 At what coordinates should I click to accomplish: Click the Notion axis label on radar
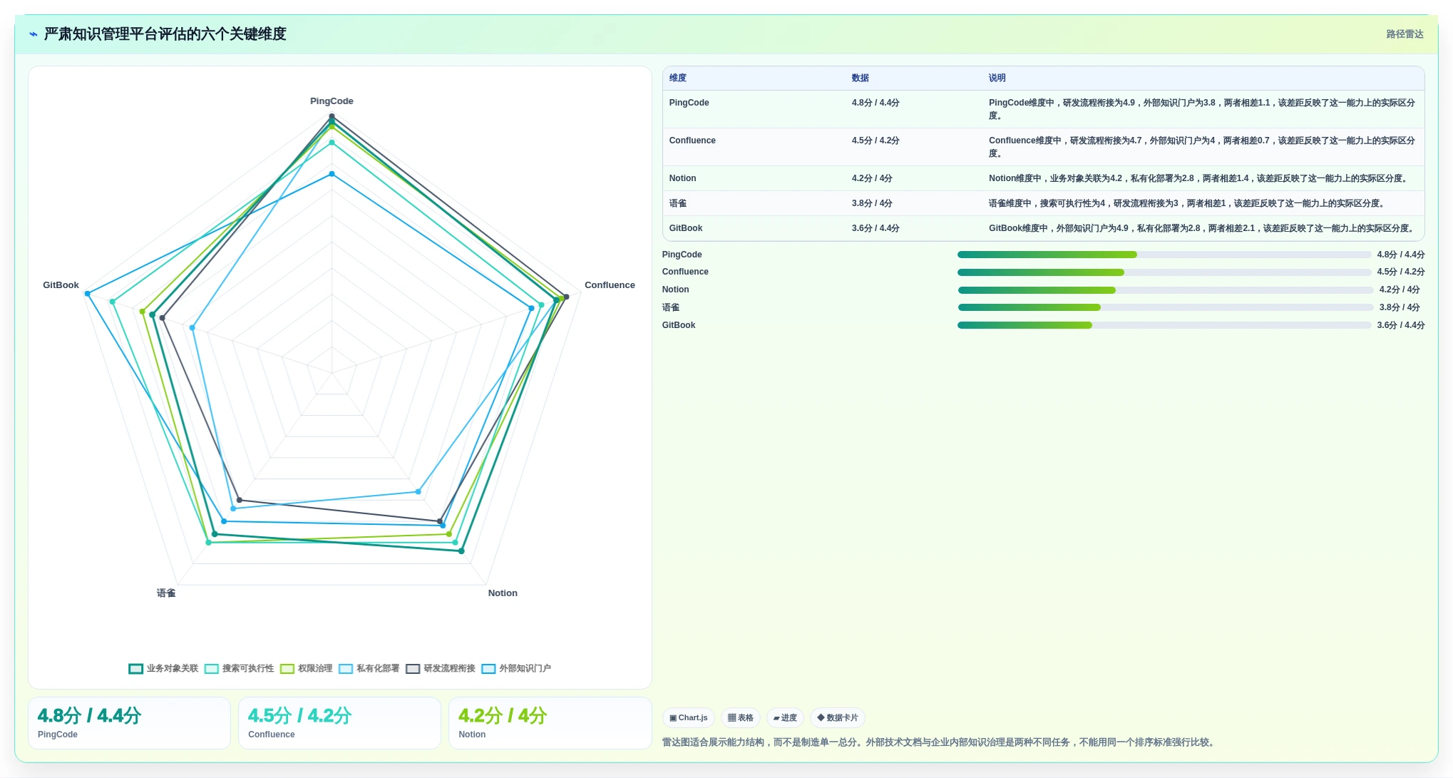tap(503, 593)
